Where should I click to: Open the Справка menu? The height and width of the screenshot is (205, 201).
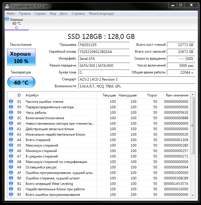(78, 14)
